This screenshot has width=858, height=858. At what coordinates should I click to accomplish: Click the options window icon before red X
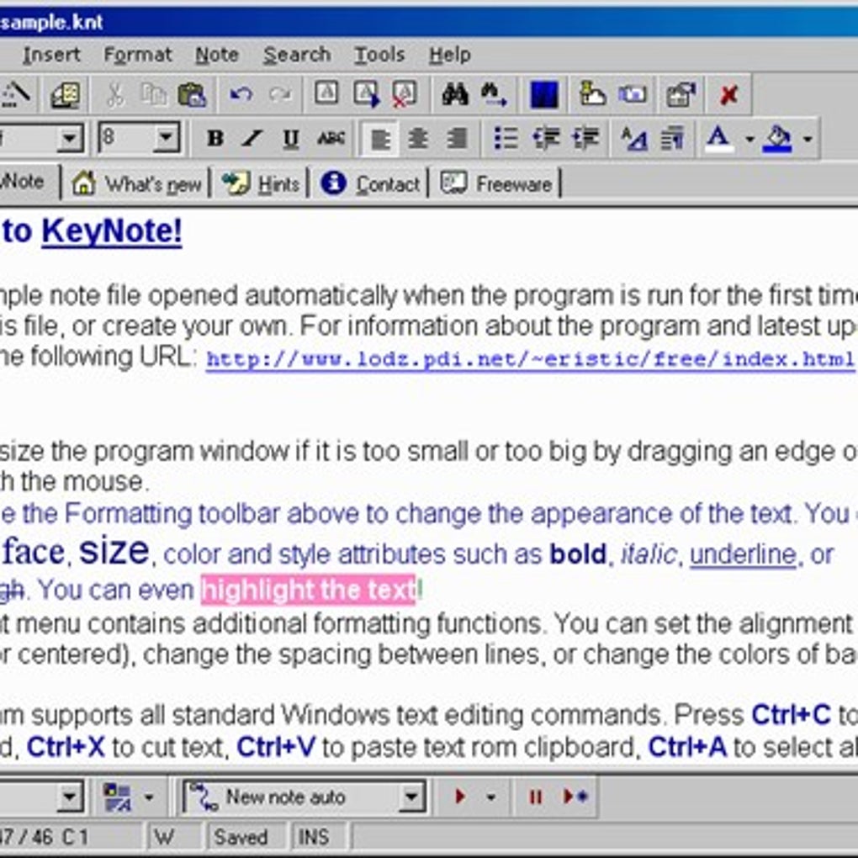pos(681,95)
